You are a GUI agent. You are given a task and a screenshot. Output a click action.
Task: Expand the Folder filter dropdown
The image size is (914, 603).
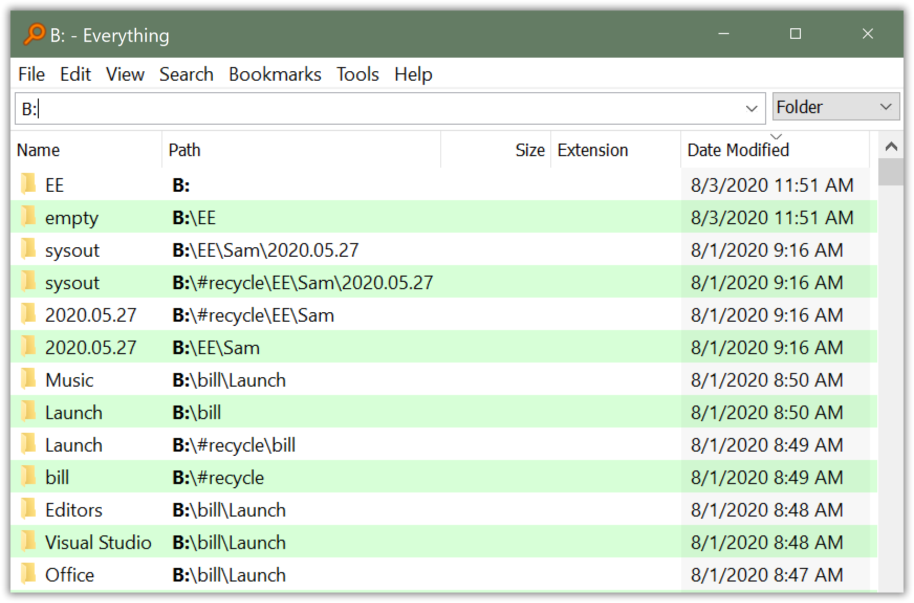pos(836,107)
